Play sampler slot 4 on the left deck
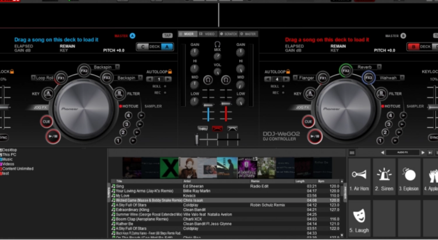 (x=141, y=115)
